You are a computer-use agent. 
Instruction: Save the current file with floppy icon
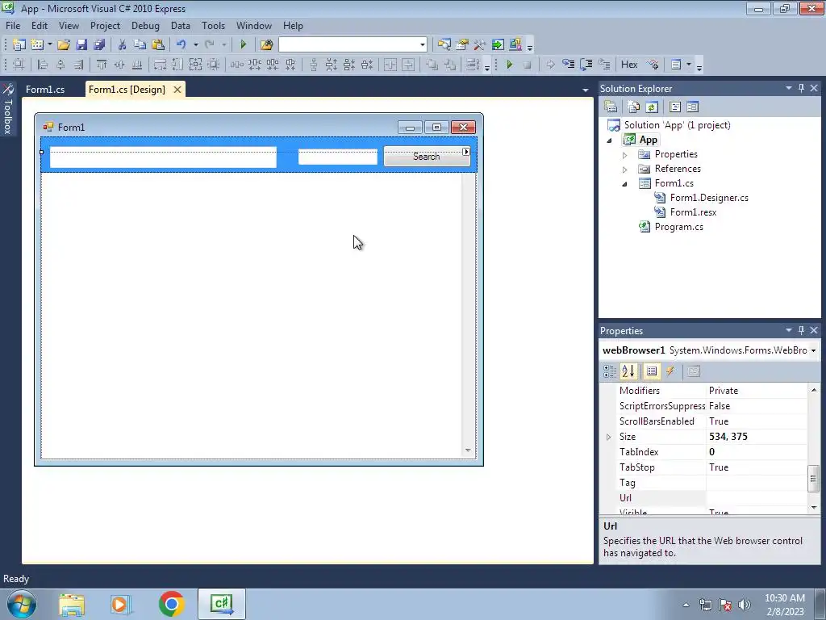click(81, 45)
